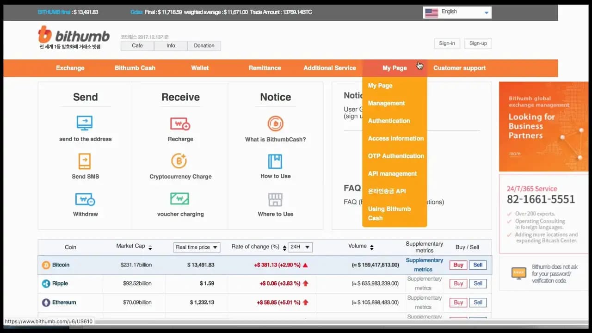Open the Additional Service menu
Image resolution: width=592 pixels, height=333 pixels.
[x=330, y=68]
